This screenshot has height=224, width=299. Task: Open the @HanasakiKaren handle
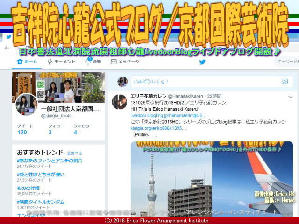point(185,97)
